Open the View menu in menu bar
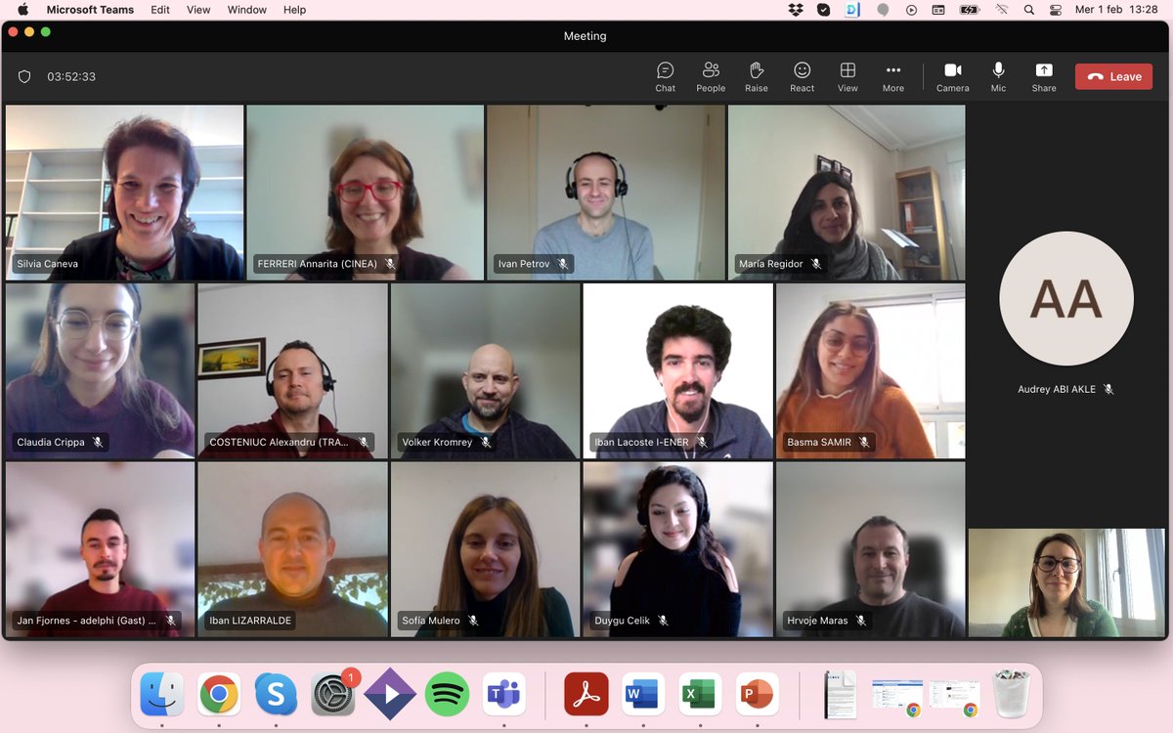The width and height of the screenshot is (1173, 733). tap(198, 10)
